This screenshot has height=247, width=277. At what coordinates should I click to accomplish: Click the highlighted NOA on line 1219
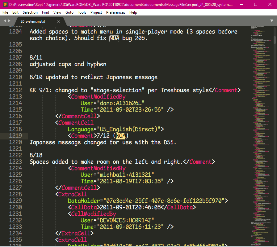[x=121, y=136]
